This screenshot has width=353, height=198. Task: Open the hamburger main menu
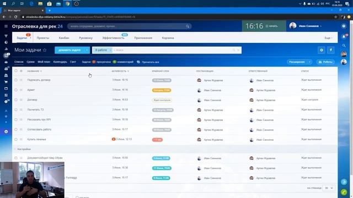[x=6, y=26]
